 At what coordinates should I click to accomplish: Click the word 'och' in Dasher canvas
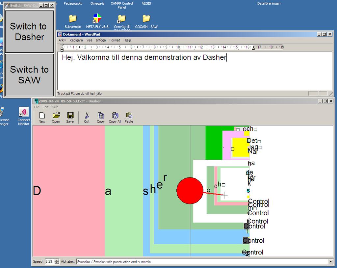248,129
